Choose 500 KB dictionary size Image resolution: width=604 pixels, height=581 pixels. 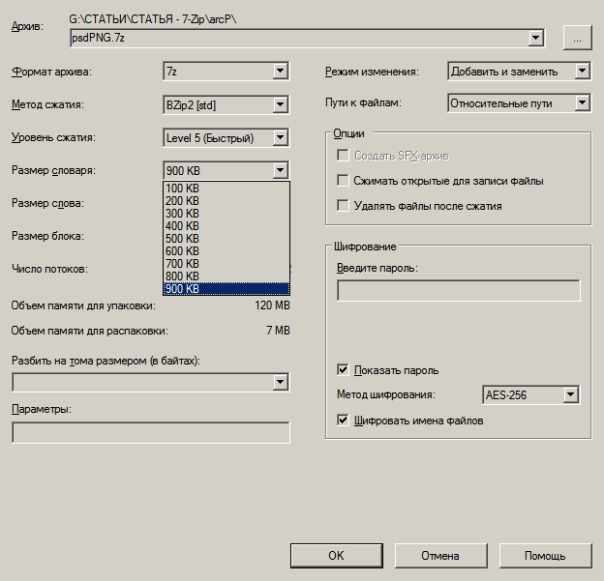click(x=226, y=239)
